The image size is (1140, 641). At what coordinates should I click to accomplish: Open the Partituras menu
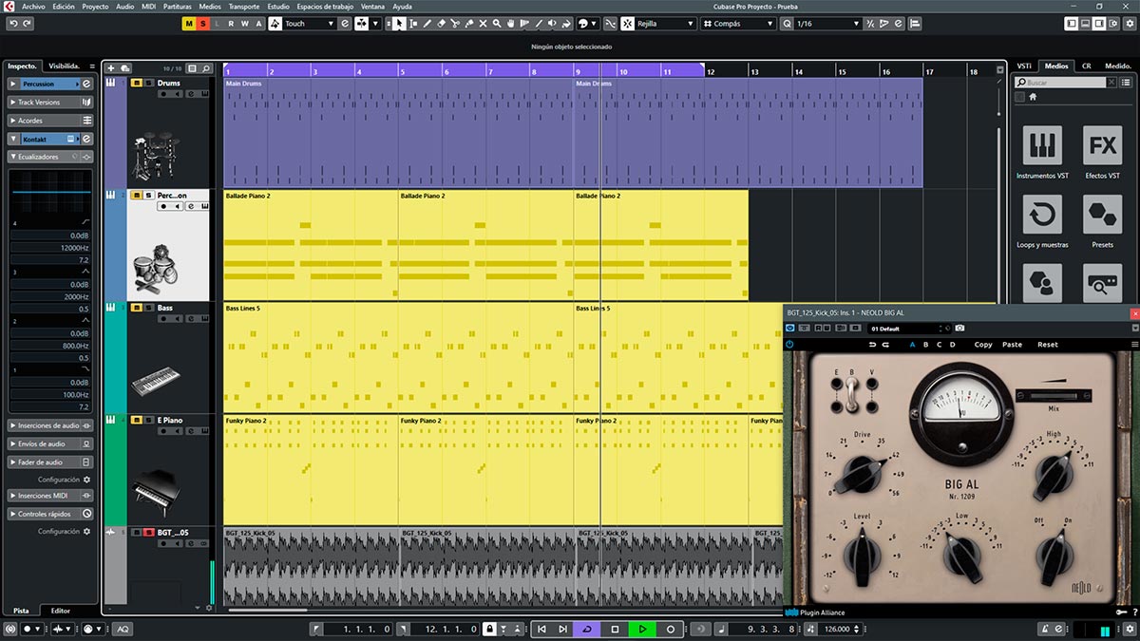click(177, 6)
